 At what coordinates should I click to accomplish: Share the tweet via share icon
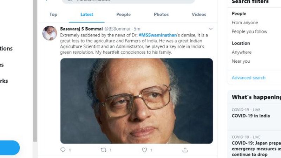coord(185,150)
